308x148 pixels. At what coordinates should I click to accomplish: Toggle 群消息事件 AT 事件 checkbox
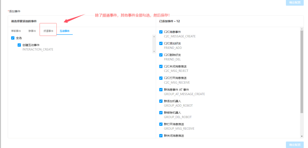161,90
